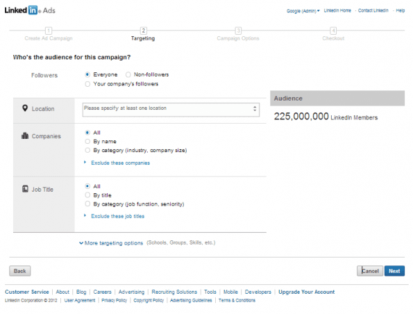Click the step 2 Targeting marker

point(143,31)
